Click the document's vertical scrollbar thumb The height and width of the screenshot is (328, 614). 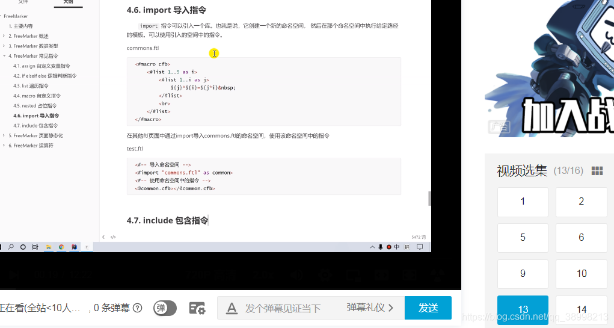coord(429,199)
